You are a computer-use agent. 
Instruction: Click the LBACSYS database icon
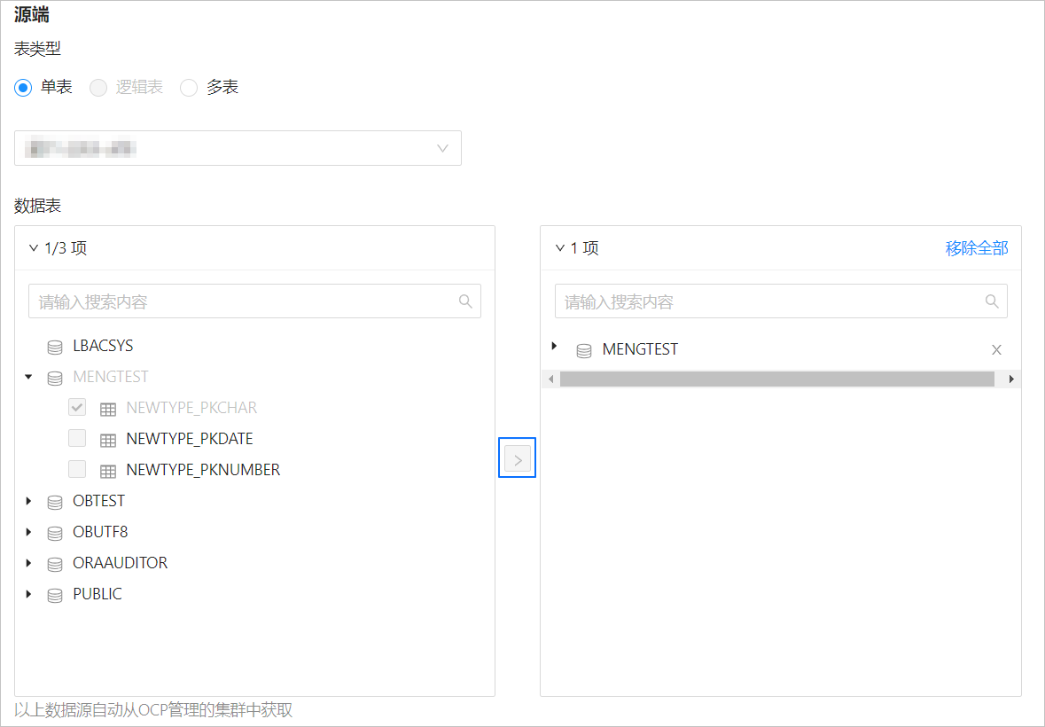click(x=55, y=347)
